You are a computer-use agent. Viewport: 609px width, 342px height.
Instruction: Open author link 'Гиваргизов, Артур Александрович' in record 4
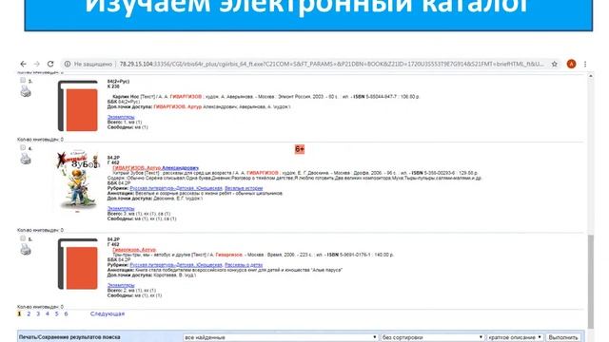point(155,168)
